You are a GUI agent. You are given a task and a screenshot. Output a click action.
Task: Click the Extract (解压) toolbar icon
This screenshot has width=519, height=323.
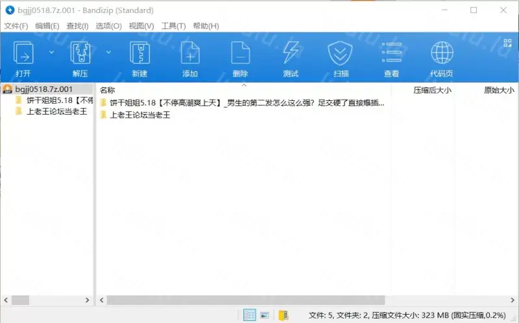tap(80, 53)
